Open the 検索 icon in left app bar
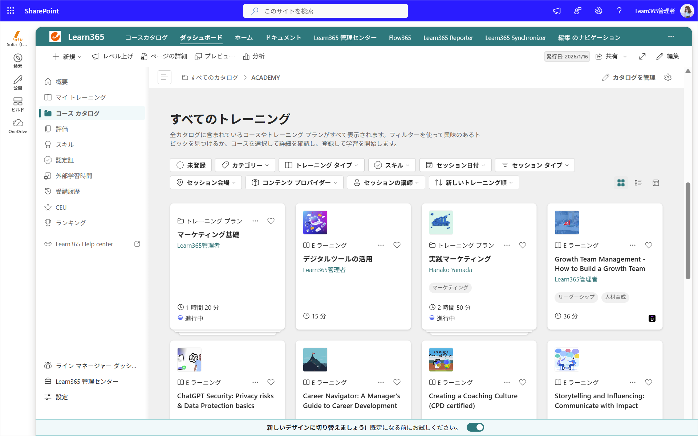The width and height of the screenshot is (698, 436). coord(18,61)
